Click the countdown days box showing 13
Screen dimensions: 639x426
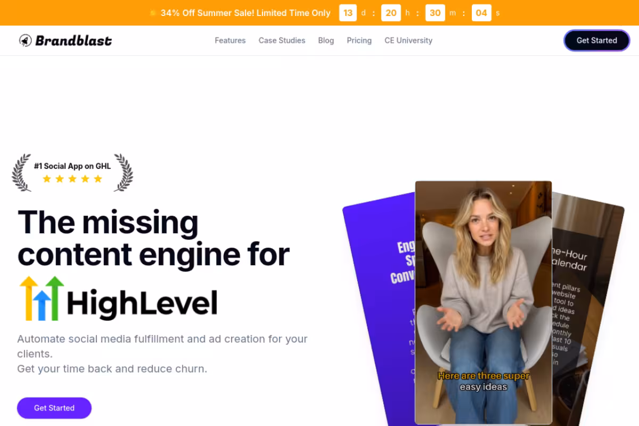[x=348, y=13]
